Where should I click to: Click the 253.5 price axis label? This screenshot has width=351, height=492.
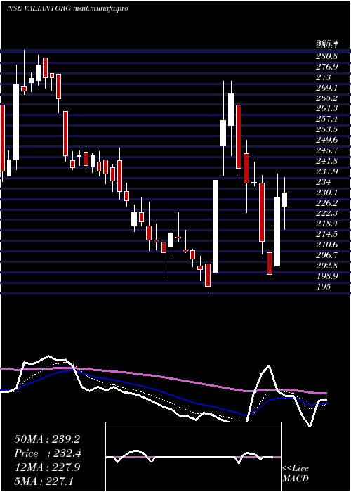328,129
